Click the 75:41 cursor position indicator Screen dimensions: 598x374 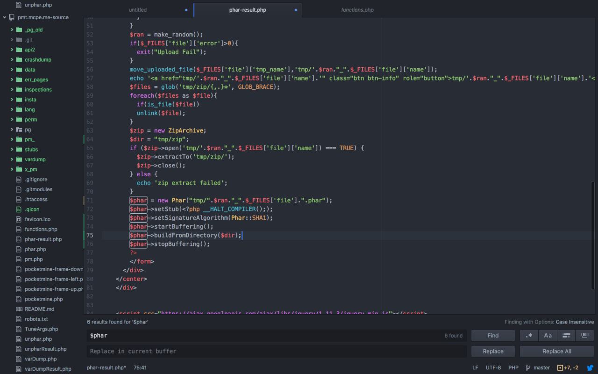[140, 368]
